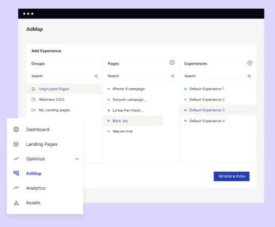Screen dimensions: 275x227
Task: Select the Ungrouped Pages group
Action: point(64,89)
